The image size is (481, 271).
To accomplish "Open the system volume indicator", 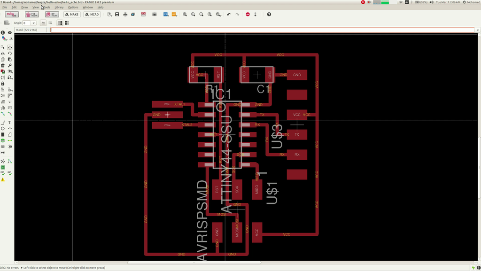I will (x=432, y=2).
